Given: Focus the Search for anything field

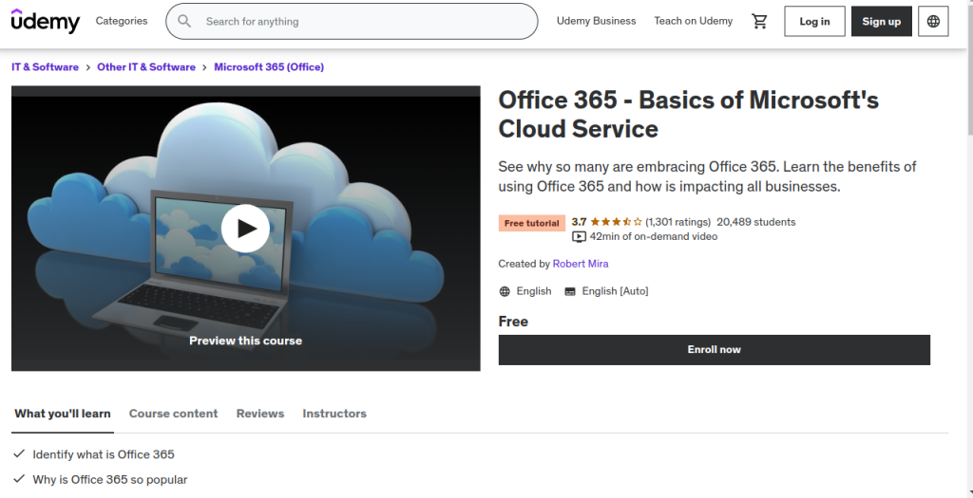Looking at the screenshot, I should pyautogui.click(x=366, y=21).
